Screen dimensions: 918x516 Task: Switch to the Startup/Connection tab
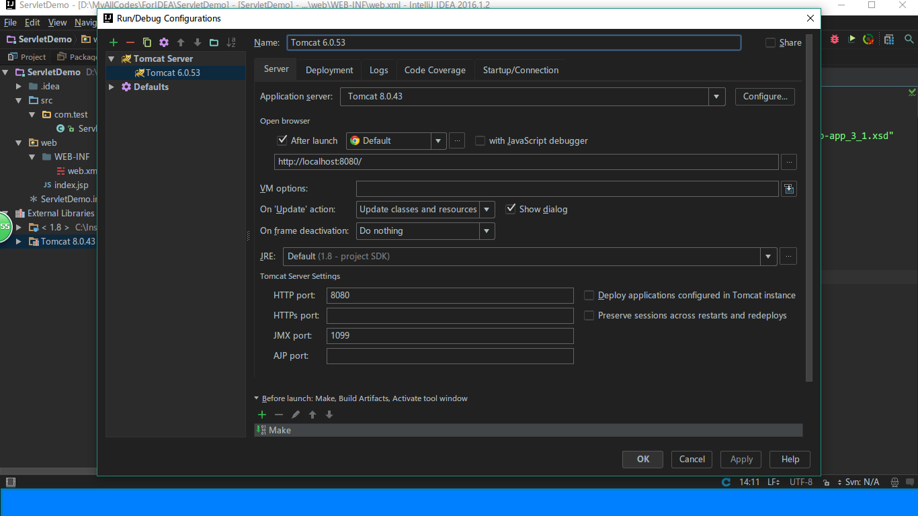[x=521, y=70]
